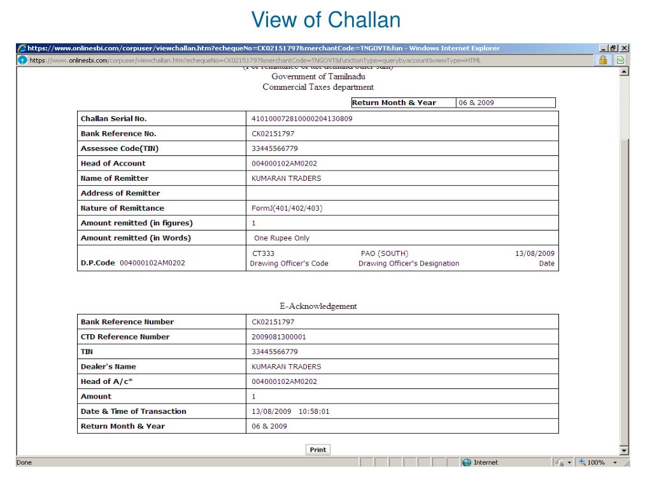Screen dimensions: 652x489
Task: Select E-Acknowledgement Return Month 06 & 2009
Action: click(x=269, y=426)
